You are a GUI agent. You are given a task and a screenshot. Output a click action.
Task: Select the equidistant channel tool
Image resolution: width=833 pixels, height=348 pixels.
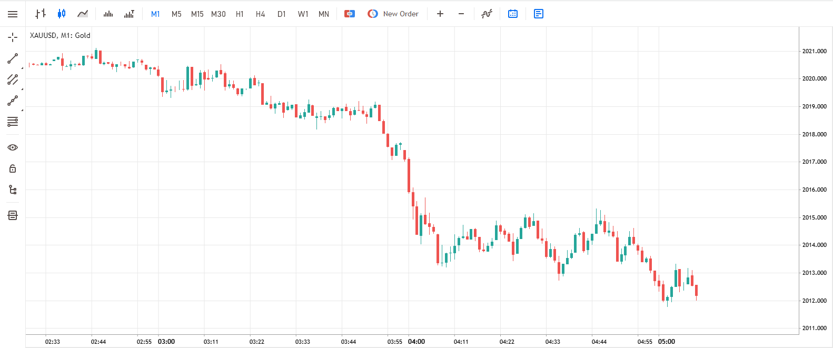(x=13, y=79)
